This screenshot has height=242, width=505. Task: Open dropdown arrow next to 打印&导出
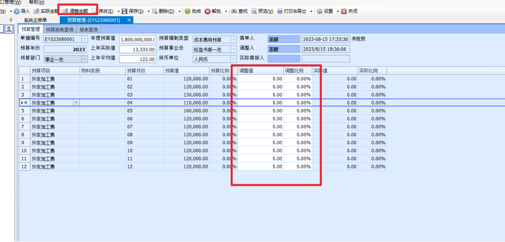(311, 11)
